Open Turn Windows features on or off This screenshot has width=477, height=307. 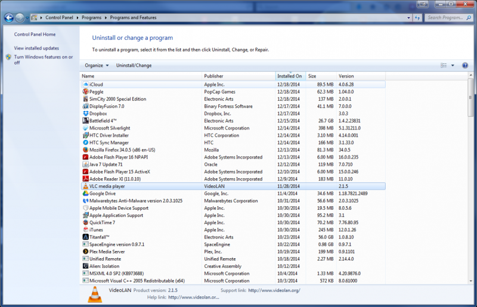(x=43, y=60)
